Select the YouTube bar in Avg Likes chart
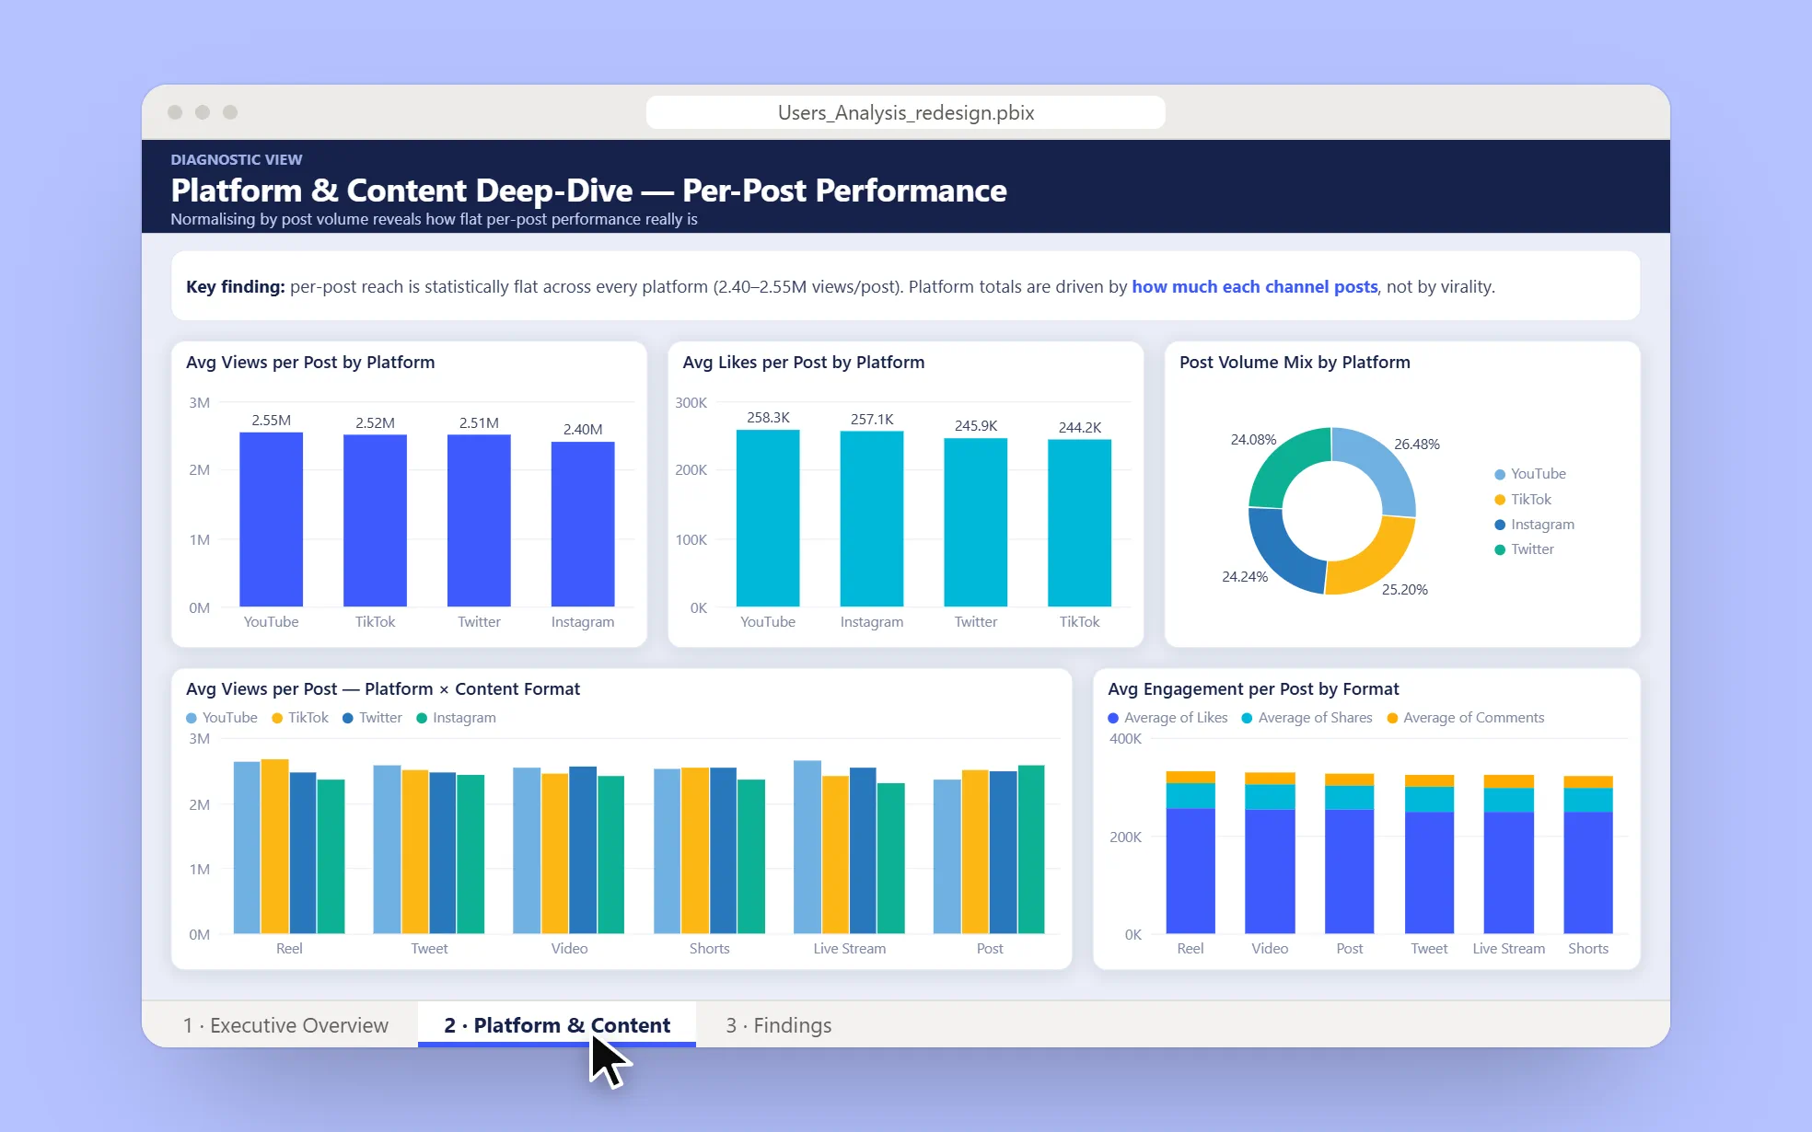 [x=768, y=518]
